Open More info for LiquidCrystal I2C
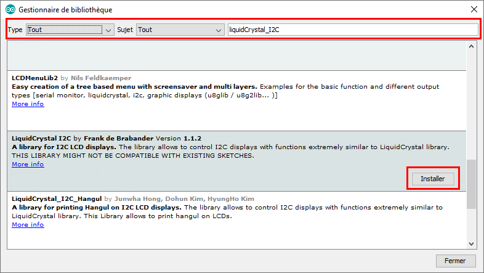The image size is (484, 273). tap(28, 165)
